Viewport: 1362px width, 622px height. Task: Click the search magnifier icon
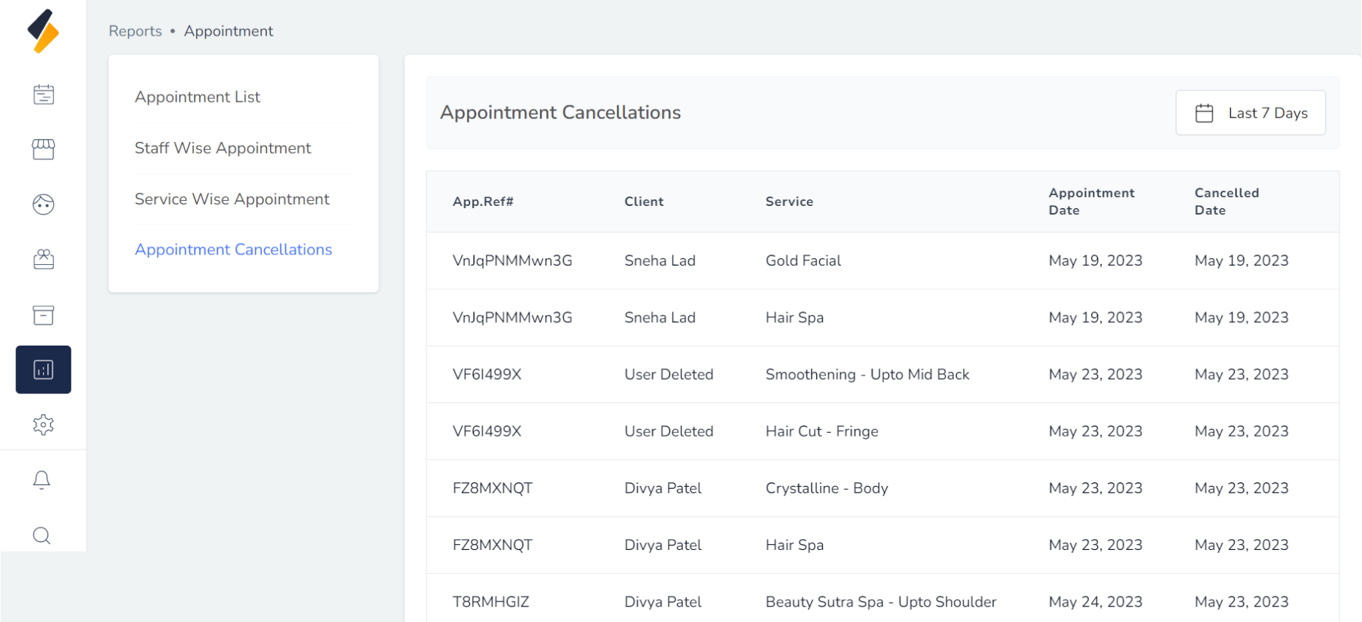click(42, 536)
